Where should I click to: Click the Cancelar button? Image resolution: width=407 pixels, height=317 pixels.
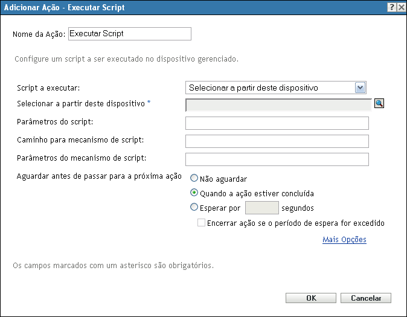366,298
